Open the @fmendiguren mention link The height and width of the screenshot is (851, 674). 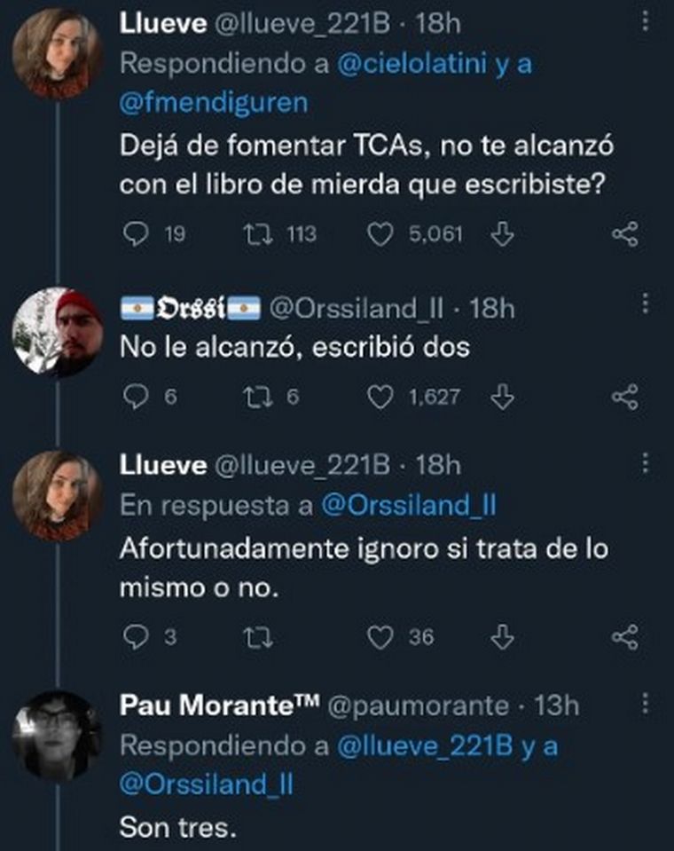pyautogui.click(x=214, y=102)
